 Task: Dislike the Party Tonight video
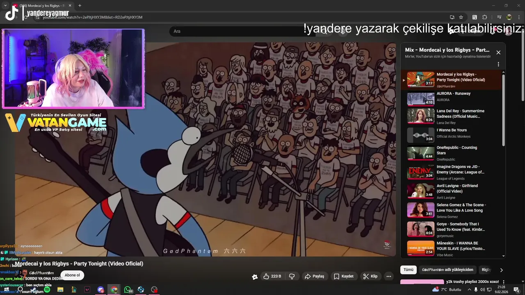(292, 276)
